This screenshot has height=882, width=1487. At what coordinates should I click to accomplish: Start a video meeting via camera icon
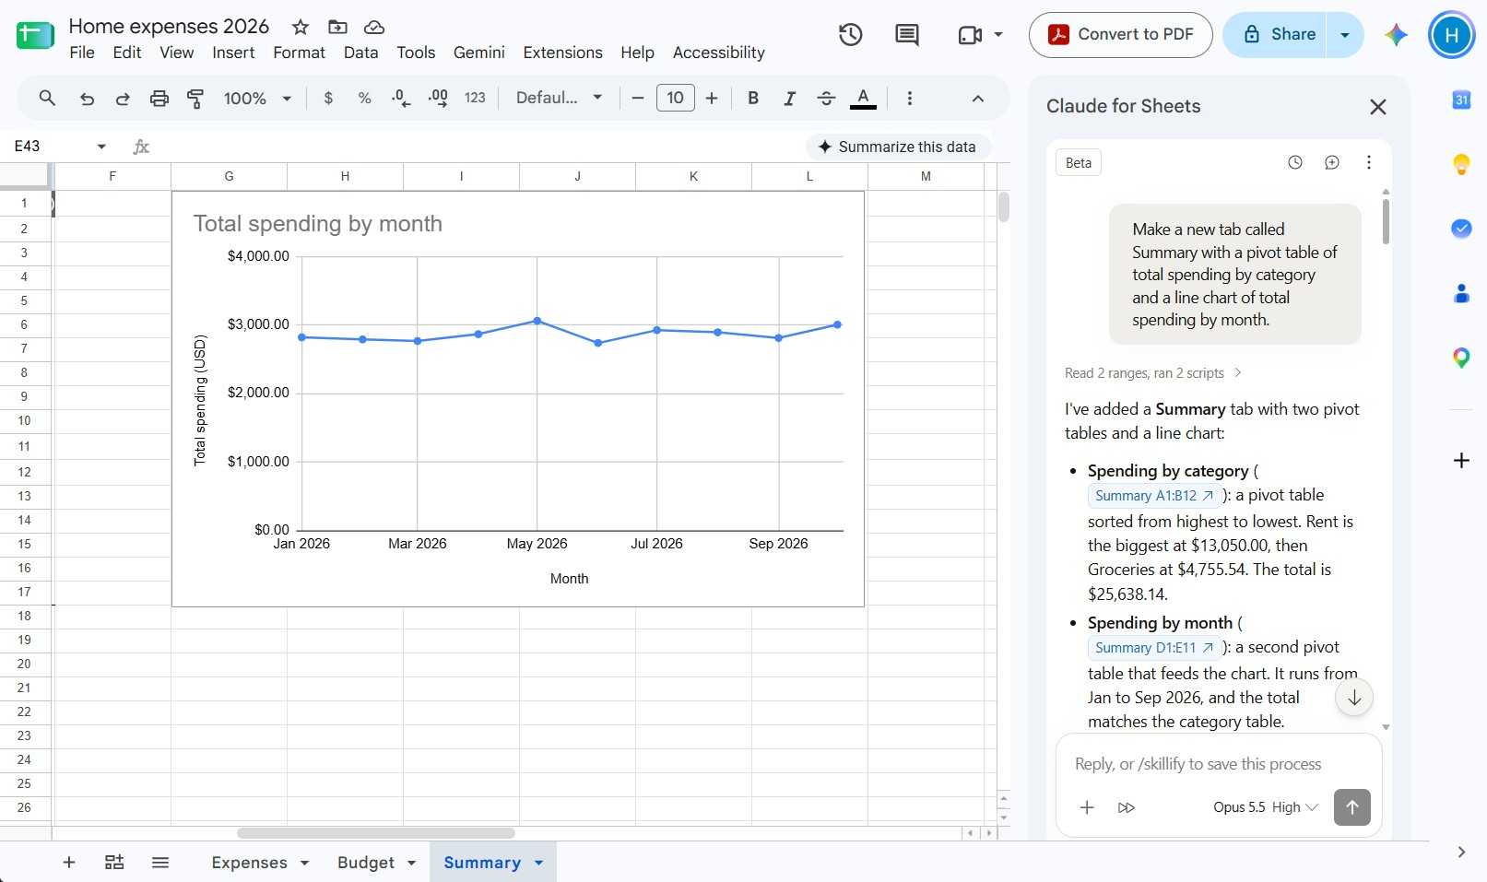point(970,35)
